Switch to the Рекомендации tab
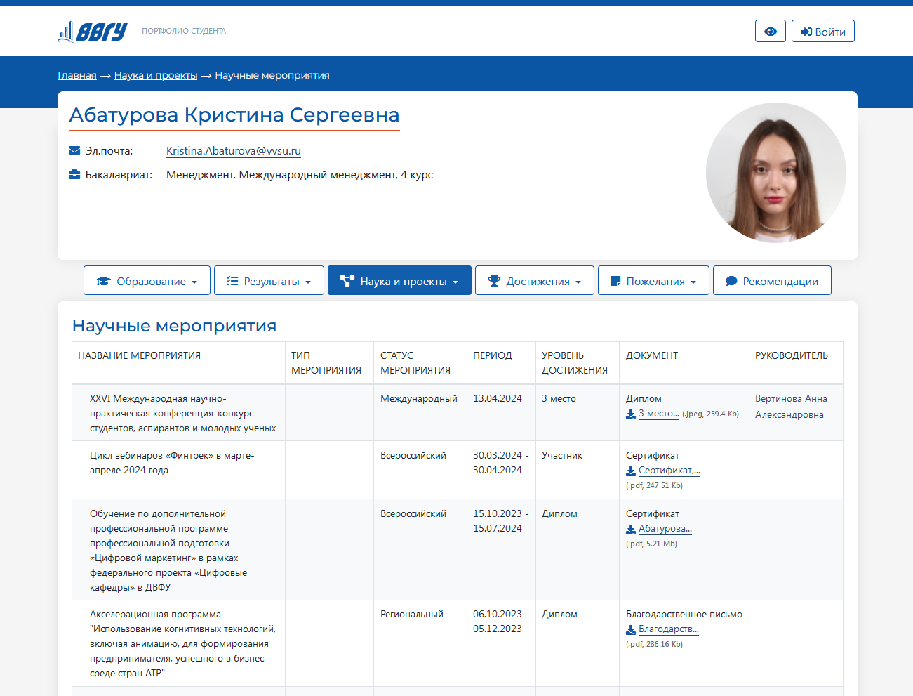 click(x=772, y=281)
